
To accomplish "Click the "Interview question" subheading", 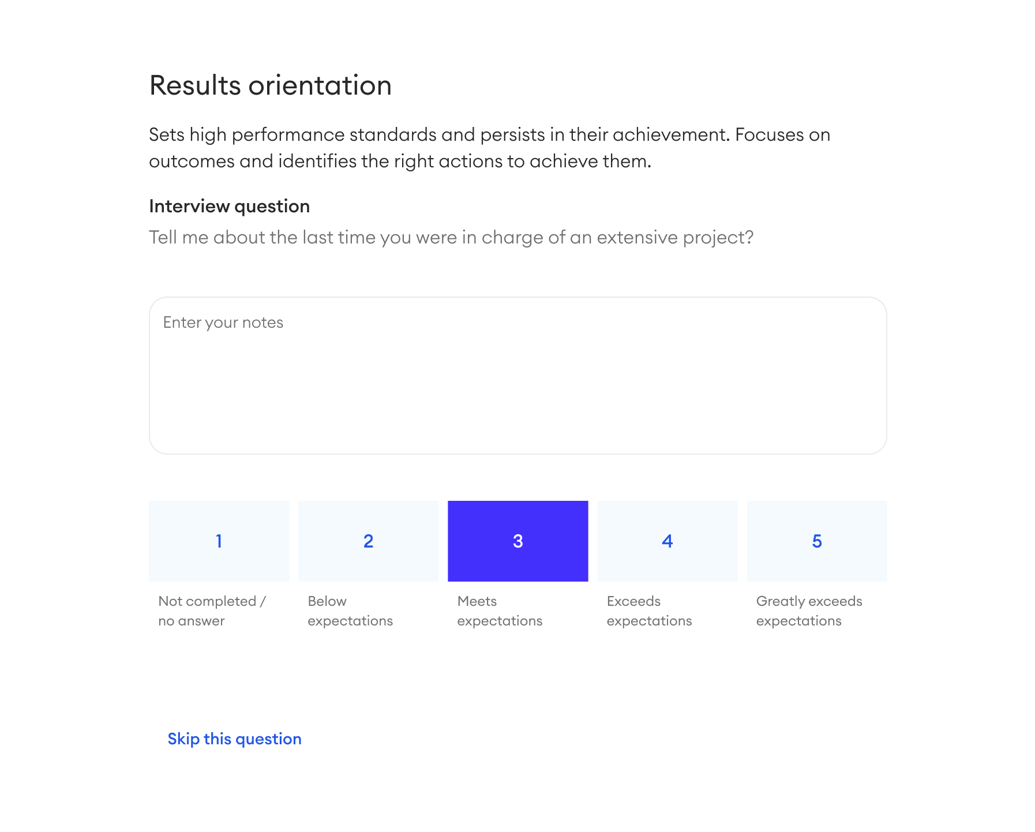I will pos(229,206).
